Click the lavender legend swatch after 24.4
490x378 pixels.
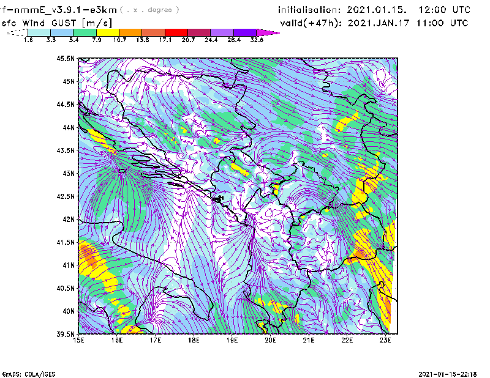click(222, 32)
